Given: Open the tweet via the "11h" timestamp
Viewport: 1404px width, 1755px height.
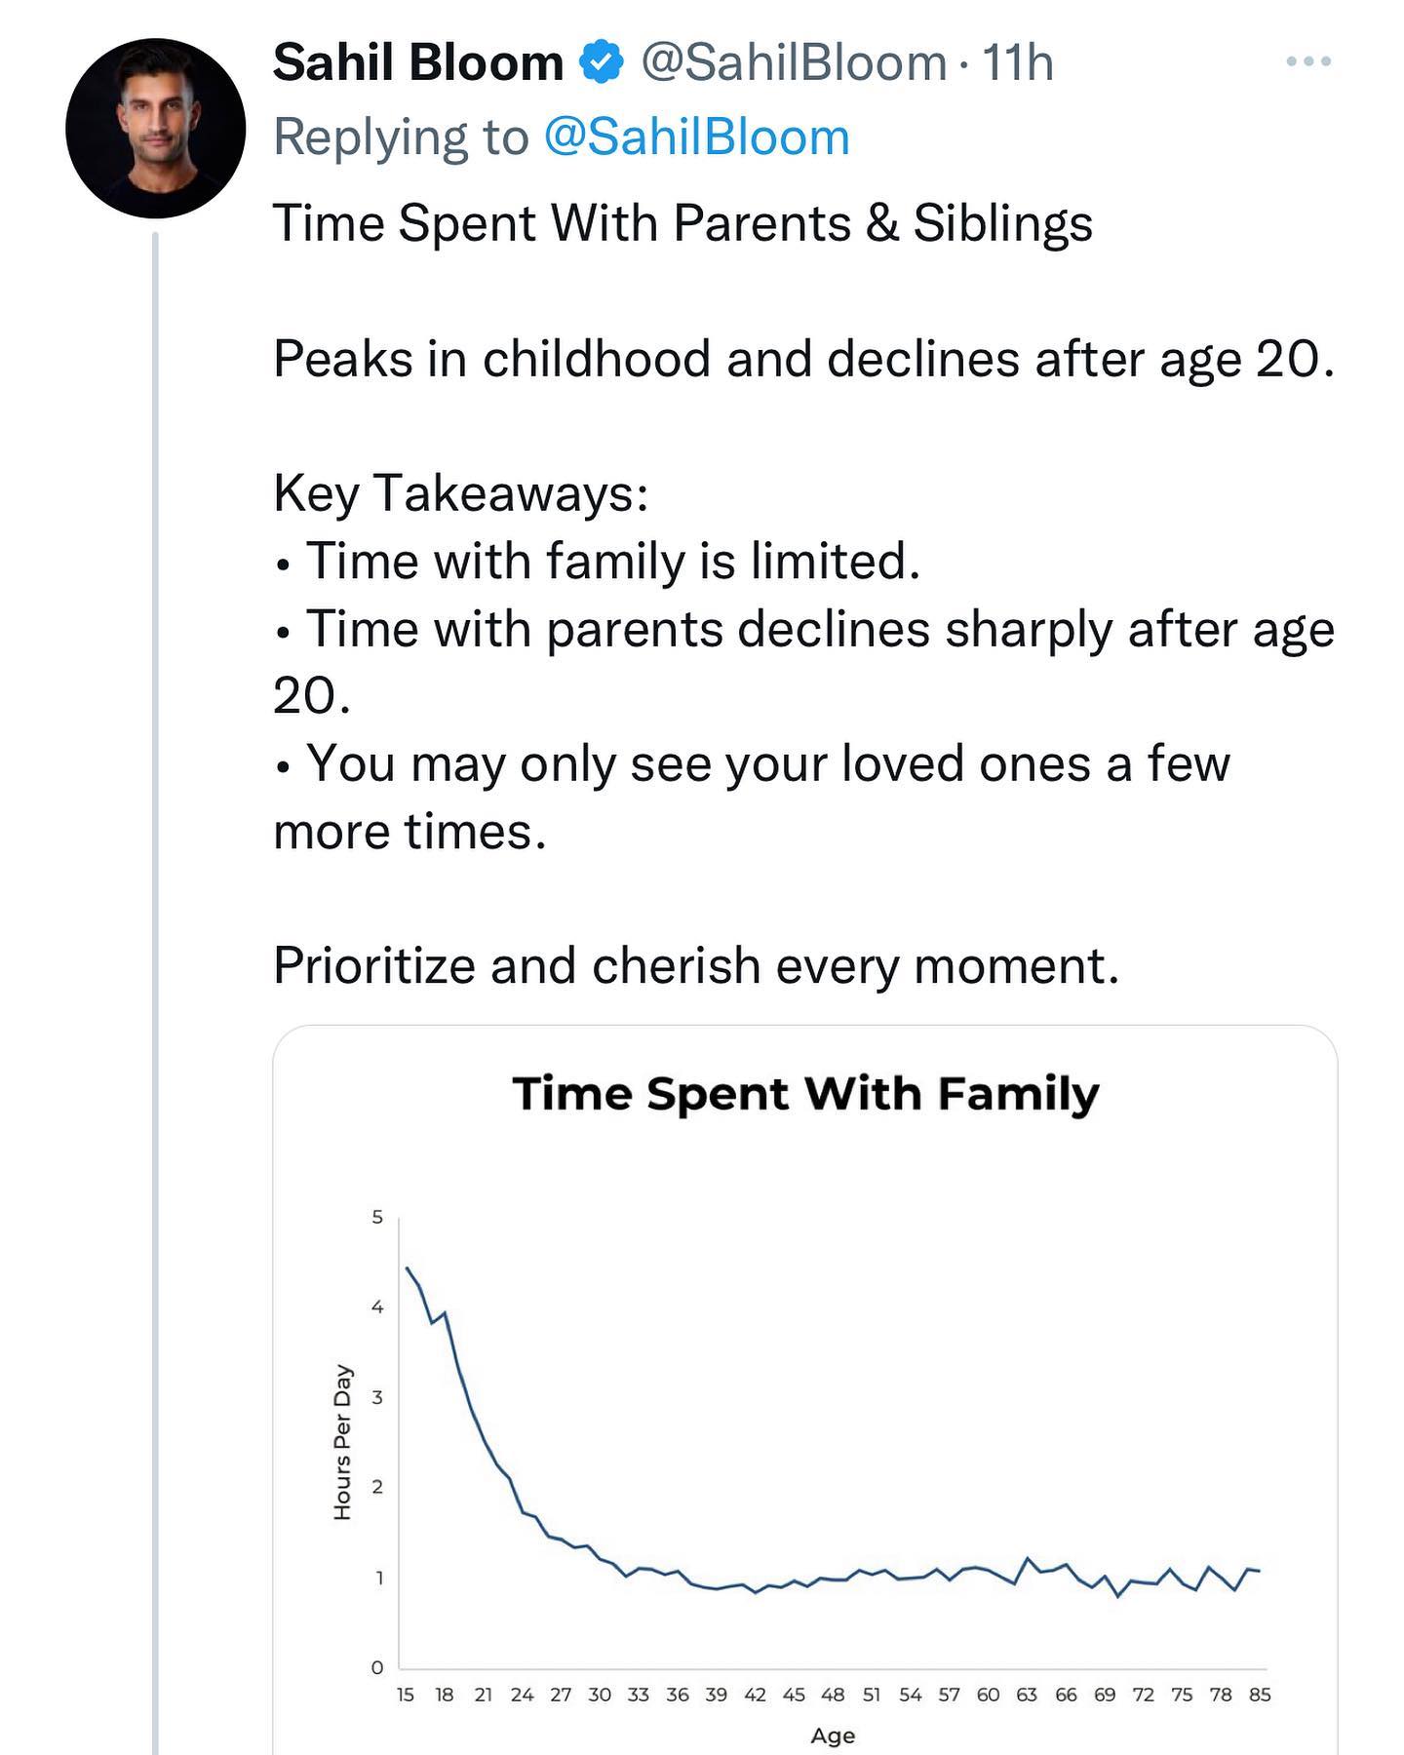Looking at the screenshot, I should click(1018, 63).
